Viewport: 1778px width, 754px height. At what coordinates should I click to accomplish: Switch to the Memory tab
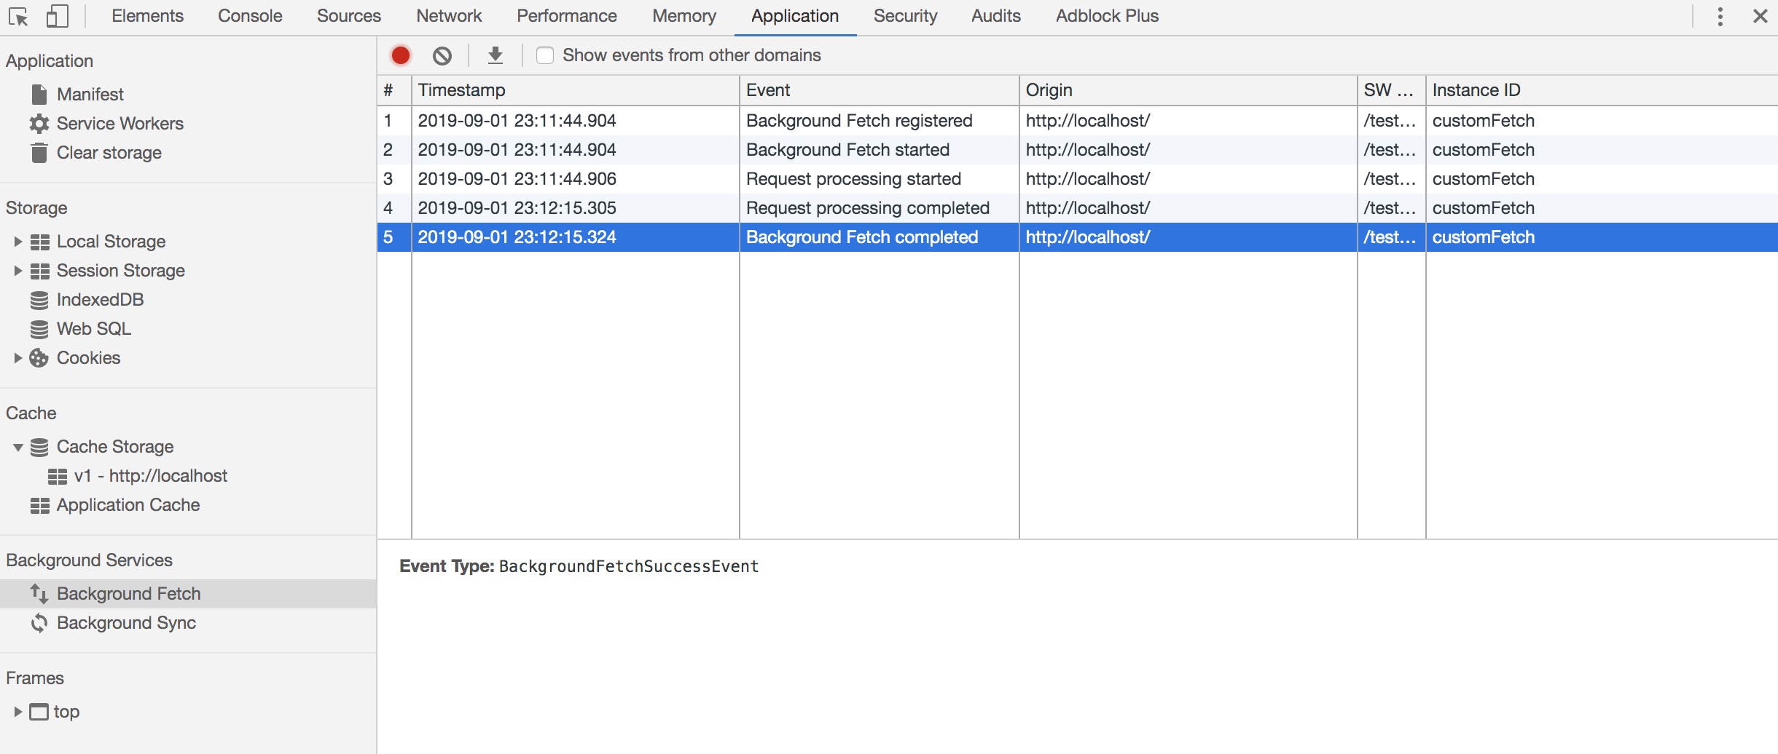[x=684, y=16]
